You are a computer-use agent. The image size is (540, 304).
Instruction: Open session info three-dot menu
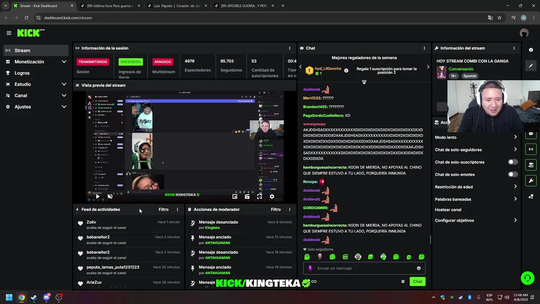tap(289, 48)
